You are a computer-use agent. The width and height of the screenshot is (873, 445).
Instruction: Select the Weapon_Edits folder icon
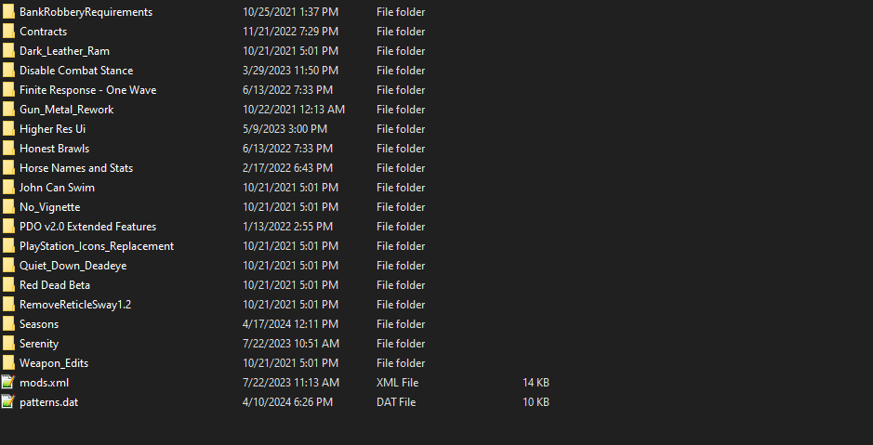point(8,363)
